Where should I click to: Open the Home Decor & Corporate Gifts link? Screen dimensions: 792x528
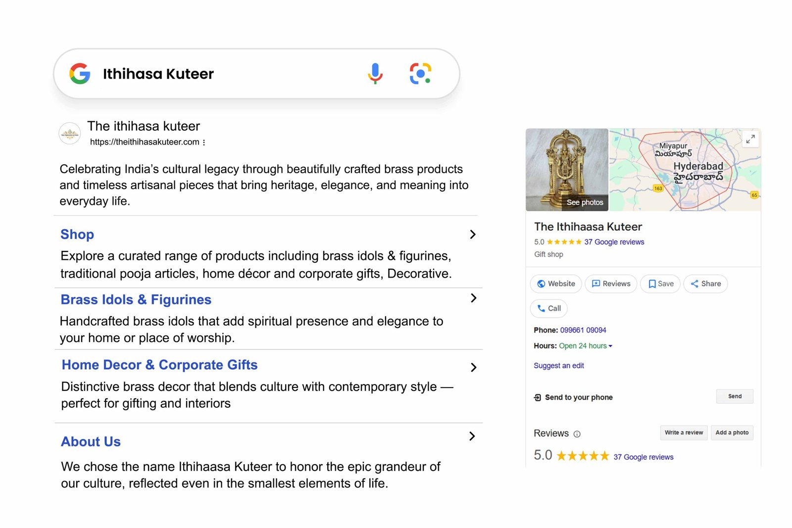[159, 365]
